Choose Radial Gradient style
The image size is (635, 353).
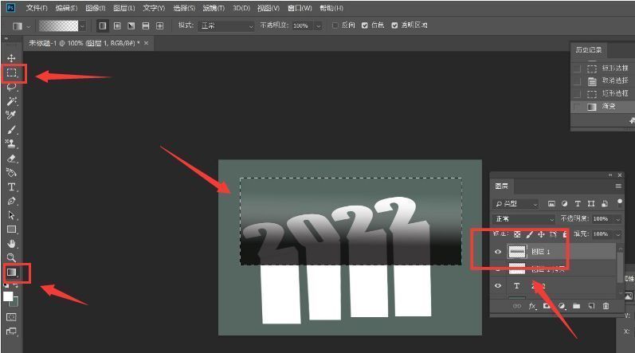(x=117, y=25)
